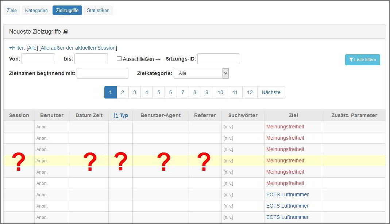Open the Statistiken tab
This screenshot has width=390, height=224.
coord(98,10)
